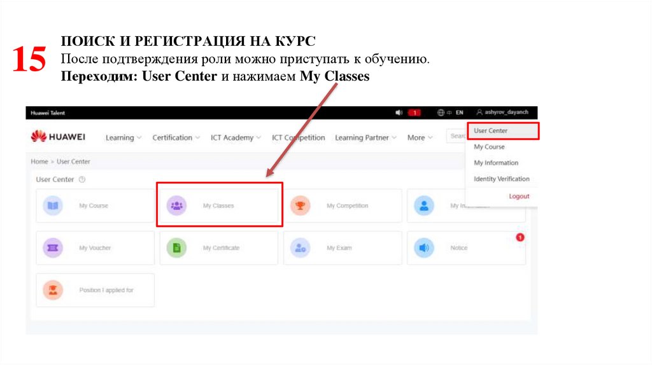The height and width of the screenshot is (365, 652).
Task: Open the My Voucher ticket icon
Action: (53, 248)
